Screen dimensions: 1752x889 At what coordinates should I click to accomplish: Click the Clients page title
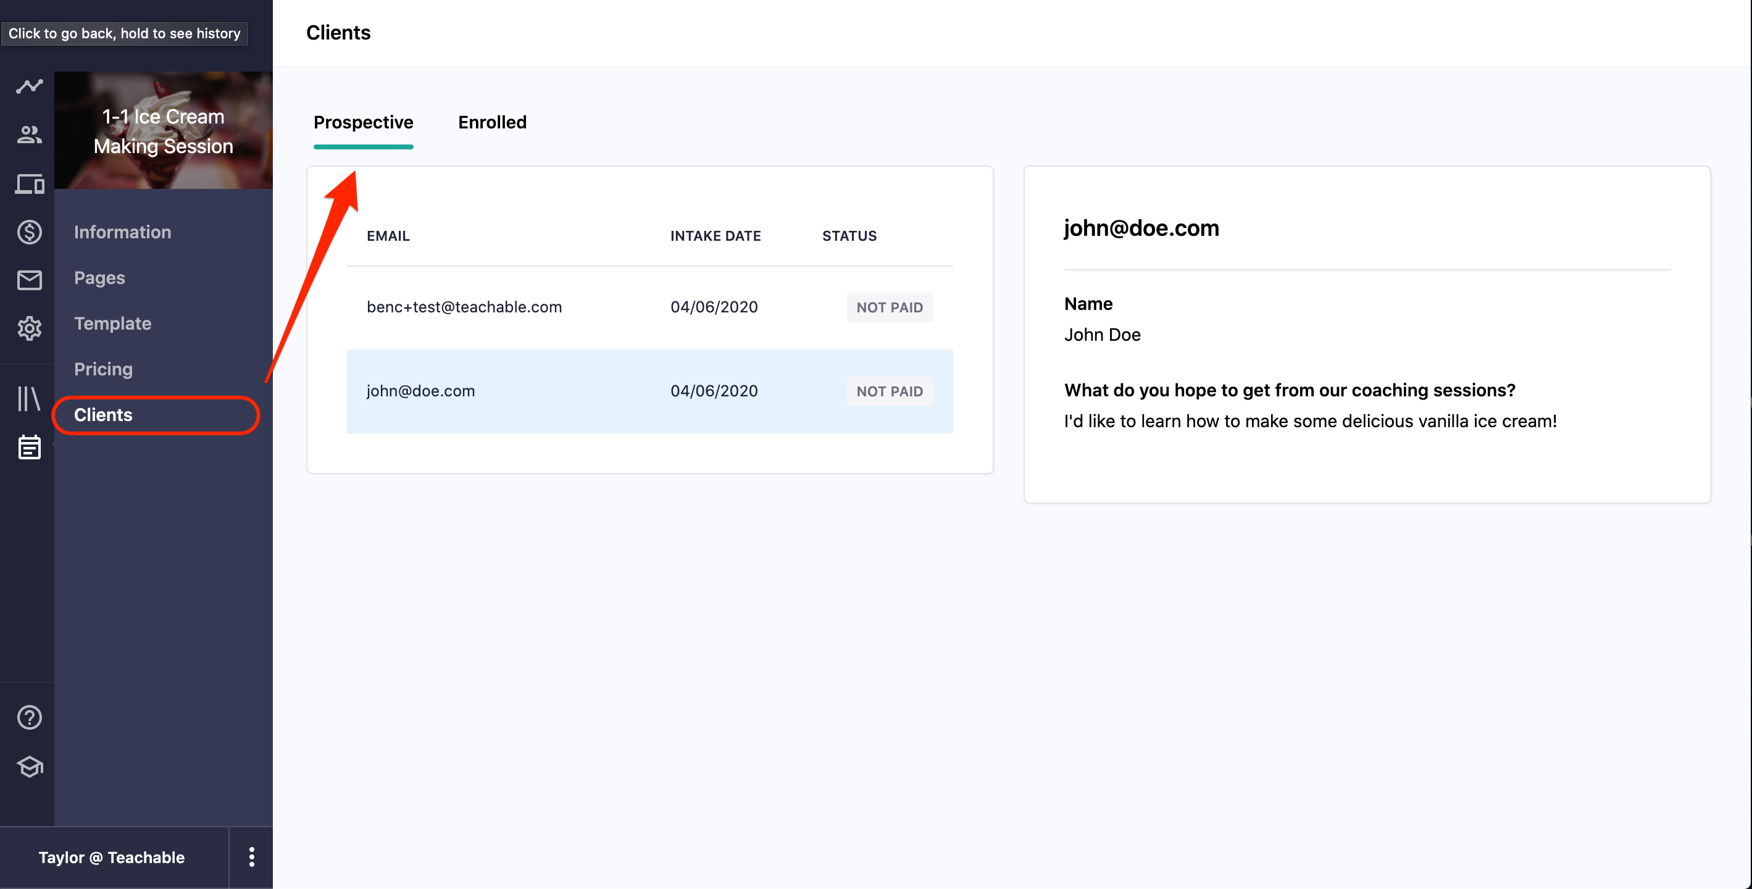click(x=338, y=33)
